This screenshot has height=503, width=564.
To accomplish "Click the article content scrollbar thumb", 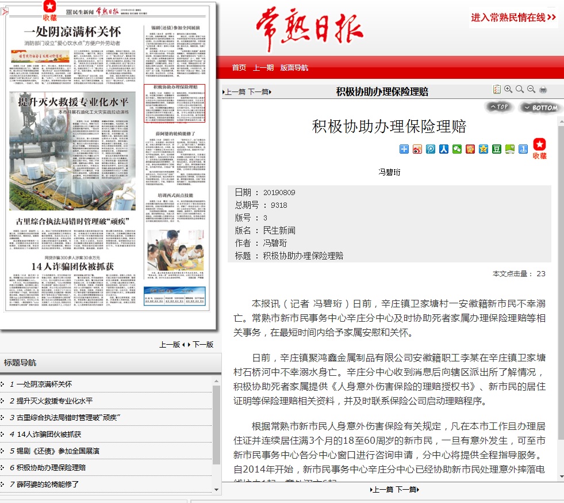I will 561,283.
